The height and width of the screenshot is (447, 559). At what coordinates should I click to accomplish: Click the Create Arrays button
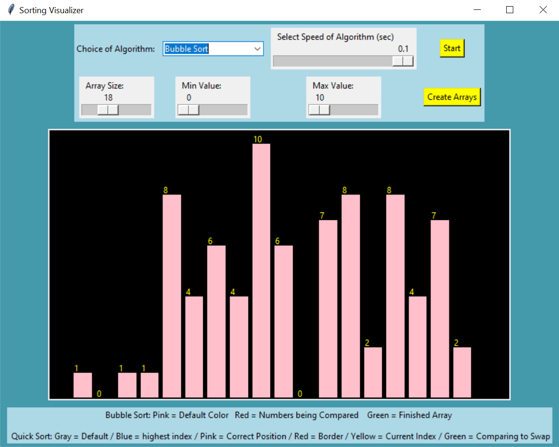452,97
